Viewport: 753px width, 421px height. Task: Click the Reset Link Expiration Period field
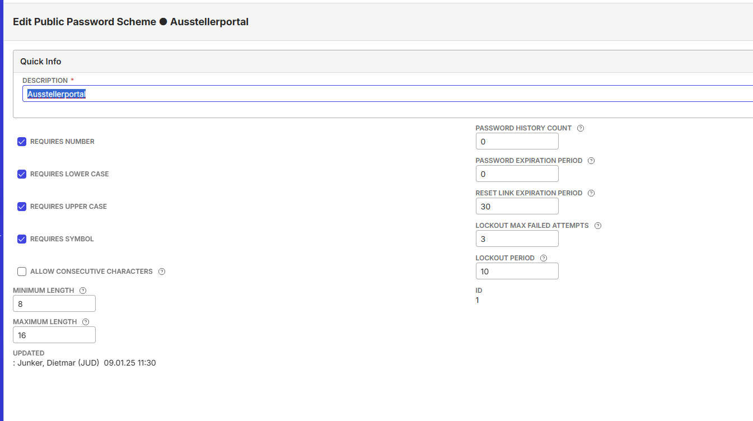(x=517, y=206)
